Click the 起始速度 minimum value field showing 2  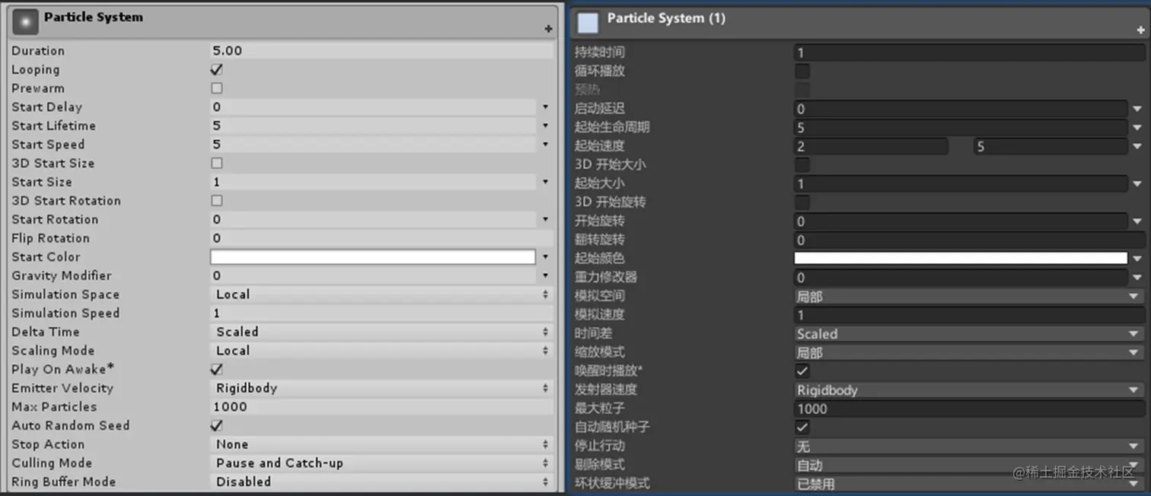click(871, 147)
